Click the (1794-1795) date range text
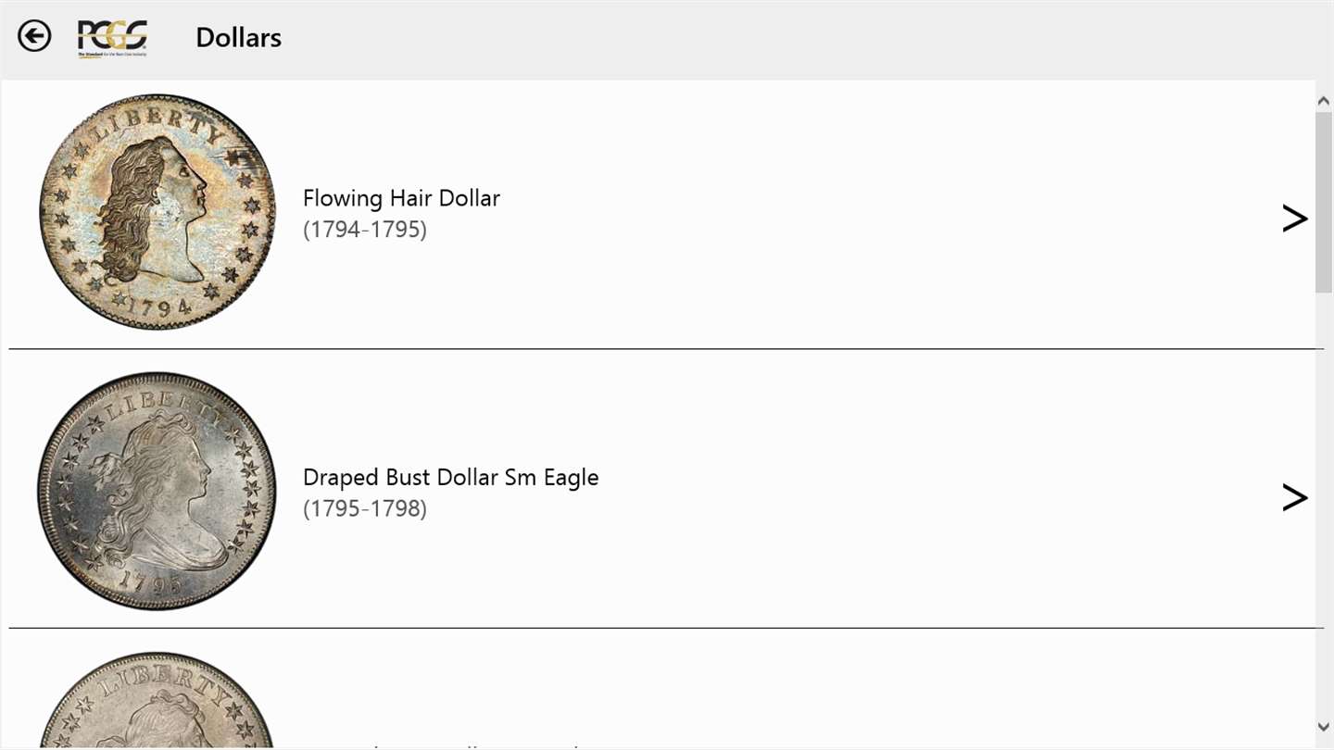 pos(365,230)
